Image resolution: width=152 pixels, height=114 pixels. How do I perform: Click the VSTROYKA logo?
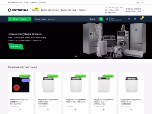18,10
